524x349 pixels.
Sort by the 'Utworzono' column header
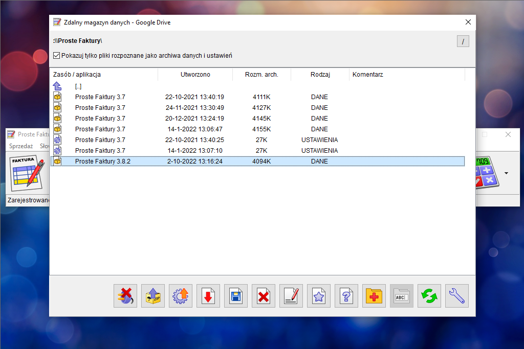coord(195,75)
